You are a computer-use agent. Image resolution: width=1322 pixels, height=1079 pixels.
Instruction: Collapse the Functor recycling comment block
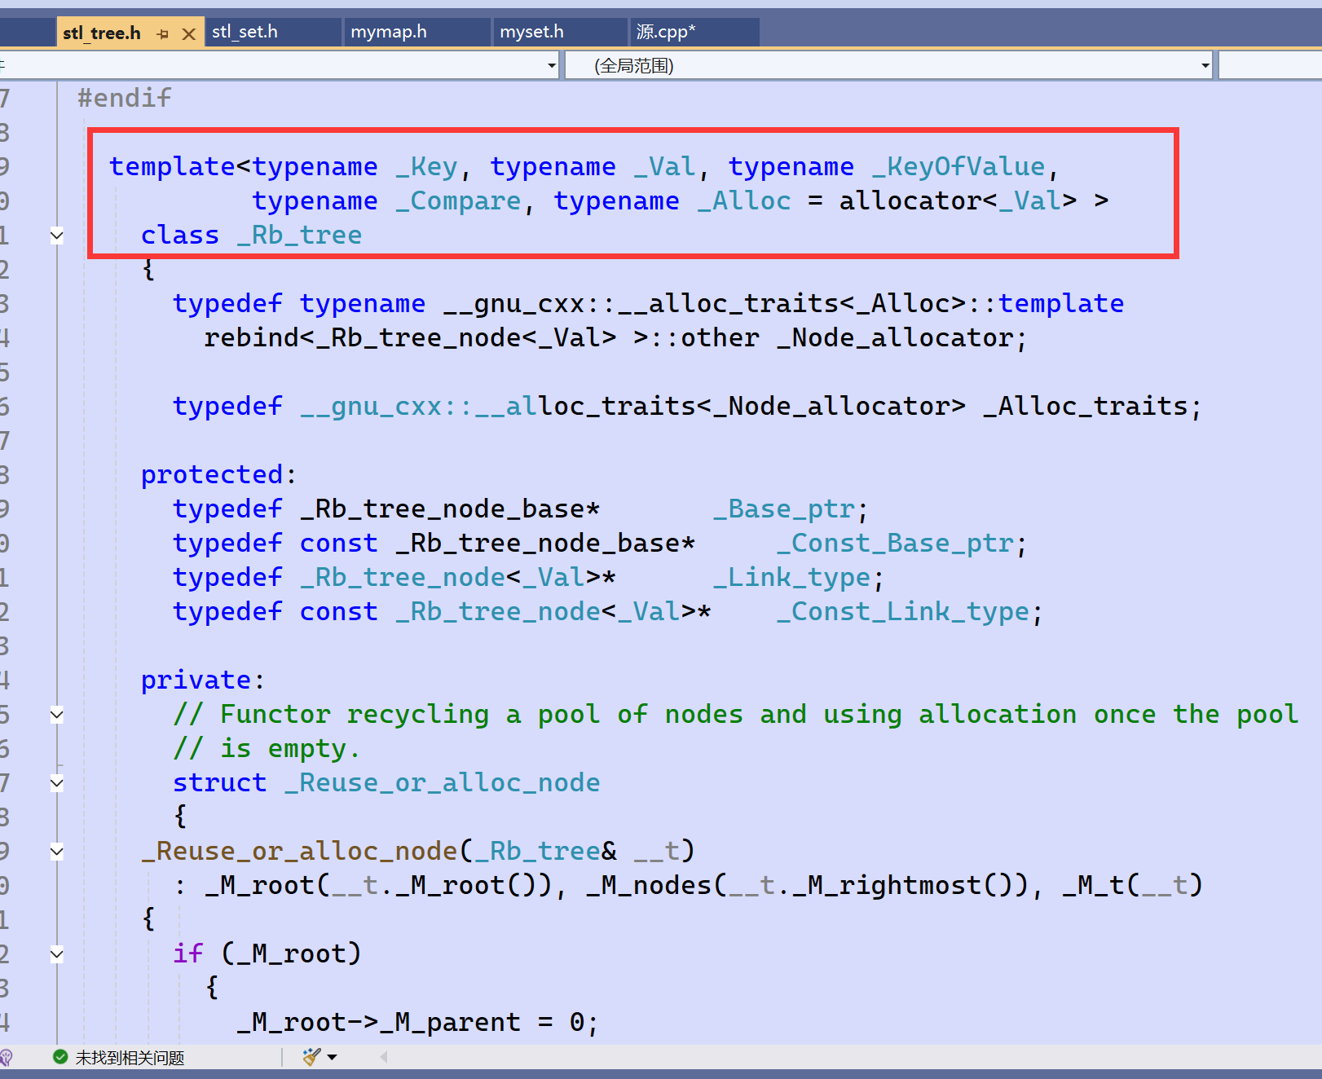[x=57, y=715]
